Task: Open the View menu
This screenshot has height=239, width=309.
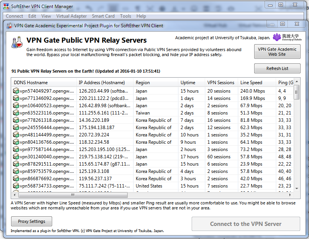Action: point(46,16)
